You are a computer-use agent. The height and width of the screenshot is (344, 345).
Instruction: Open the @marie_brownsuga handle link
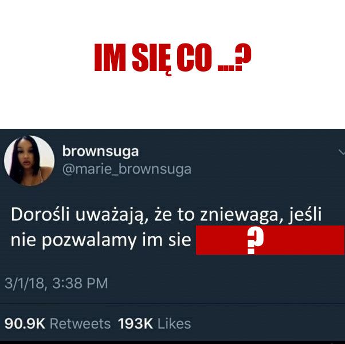coord(127,169)
